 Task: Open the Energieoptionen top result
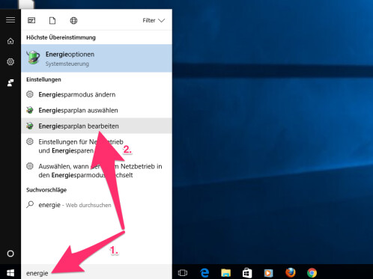click(x=97, y=58)
